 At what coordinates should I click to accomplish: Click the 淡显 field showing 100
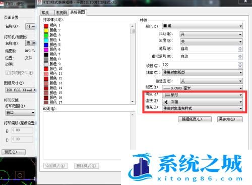coord(203,65)
